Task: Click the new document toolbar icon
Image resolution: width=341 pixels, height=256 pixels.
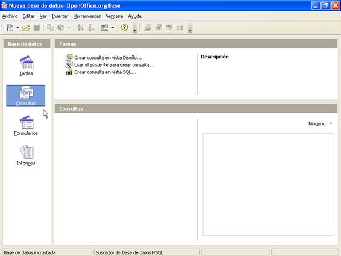Action: pyautogui.click(x=10, y=28)
